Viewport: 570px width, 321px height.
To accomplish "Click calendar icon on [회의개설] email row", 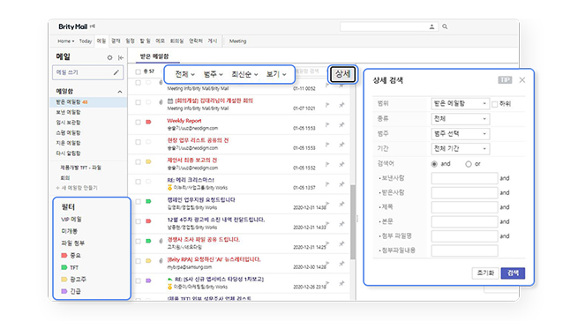I will [169, 101].
